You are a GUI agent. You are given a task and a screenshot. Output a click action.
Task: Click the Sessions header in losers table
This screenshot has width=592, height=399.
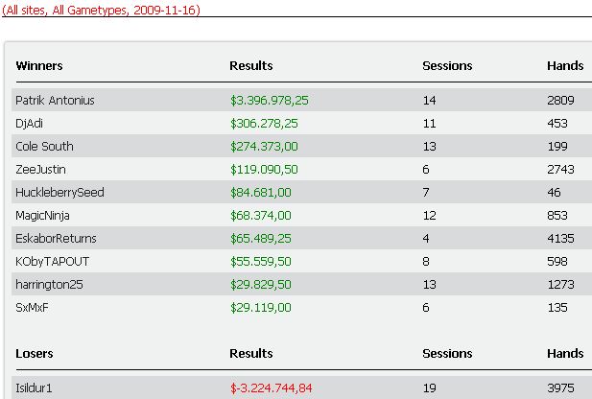pos(447,353)
